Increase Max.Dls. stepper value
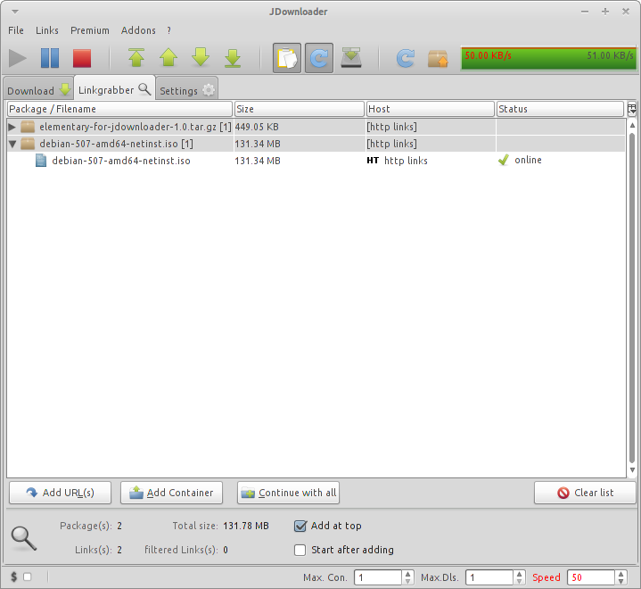Viewport: 641px width, 589px height. click(x=519, y=574)
